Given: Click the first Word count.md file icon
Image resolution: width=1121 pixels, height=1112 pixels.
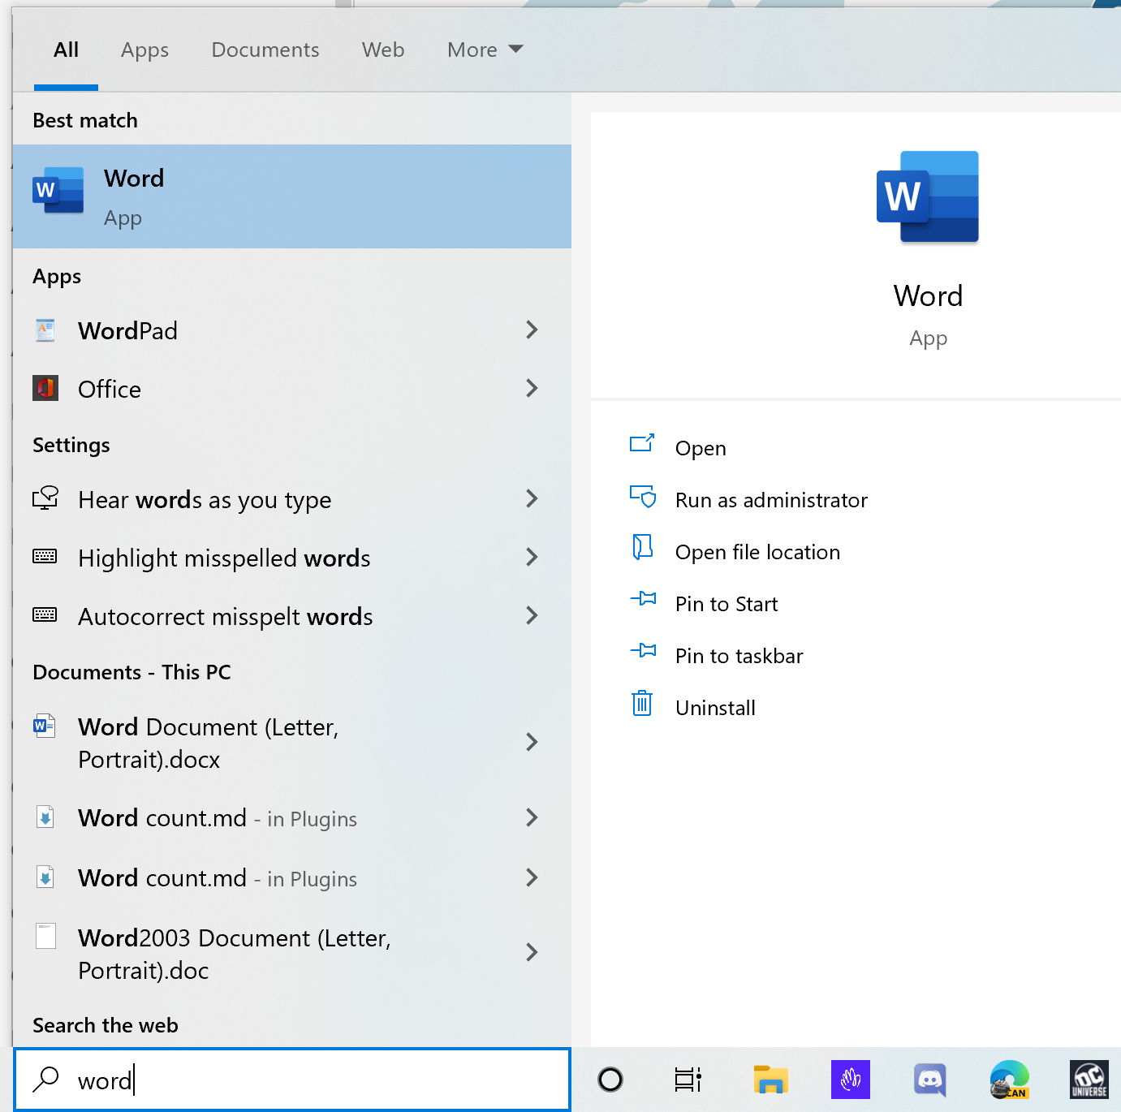Looking at the screenshot, I should (45, 817).
